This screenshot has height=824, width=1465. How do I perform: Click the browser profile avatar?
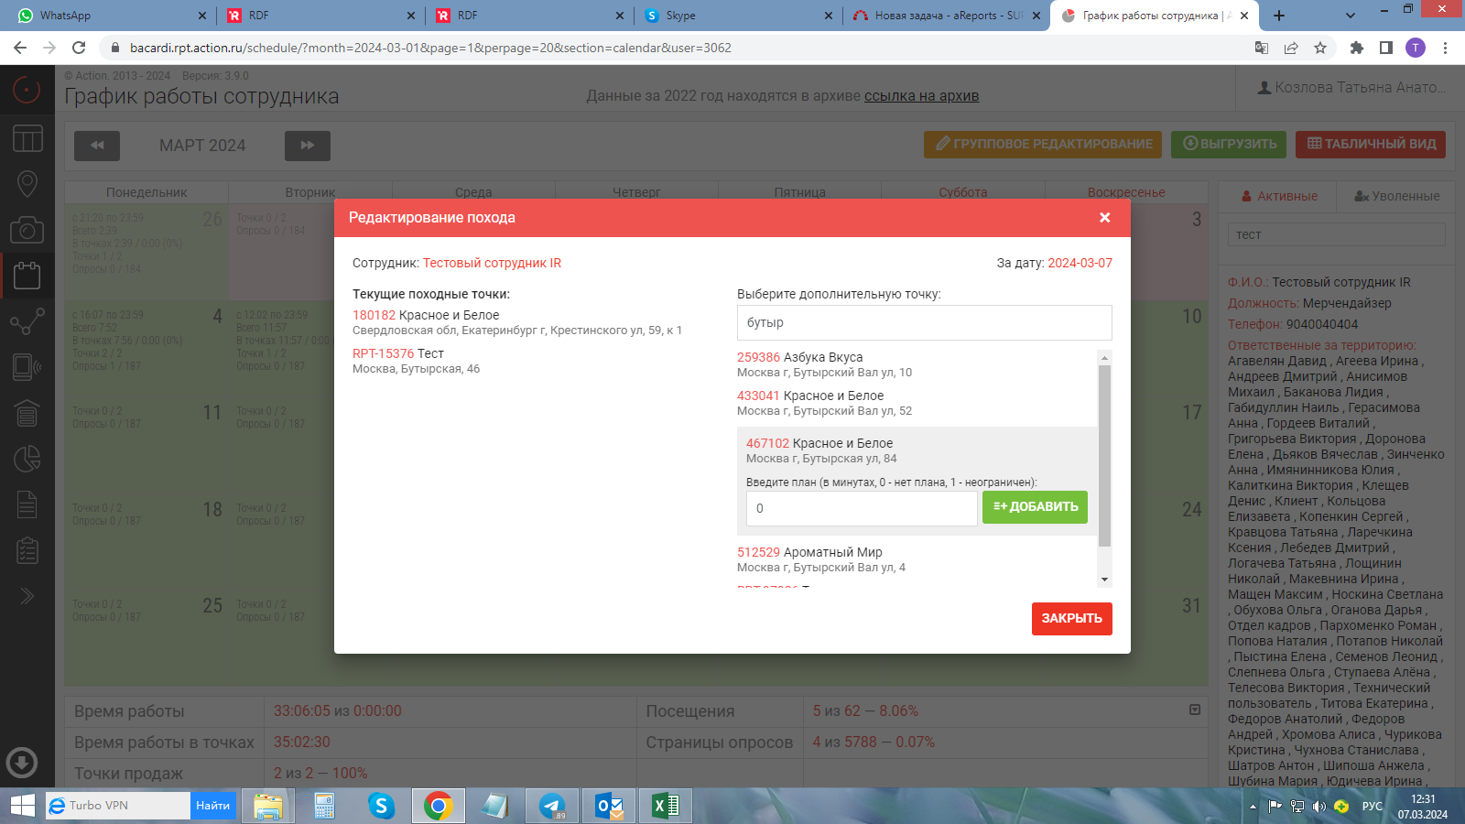pos(1416,48)
